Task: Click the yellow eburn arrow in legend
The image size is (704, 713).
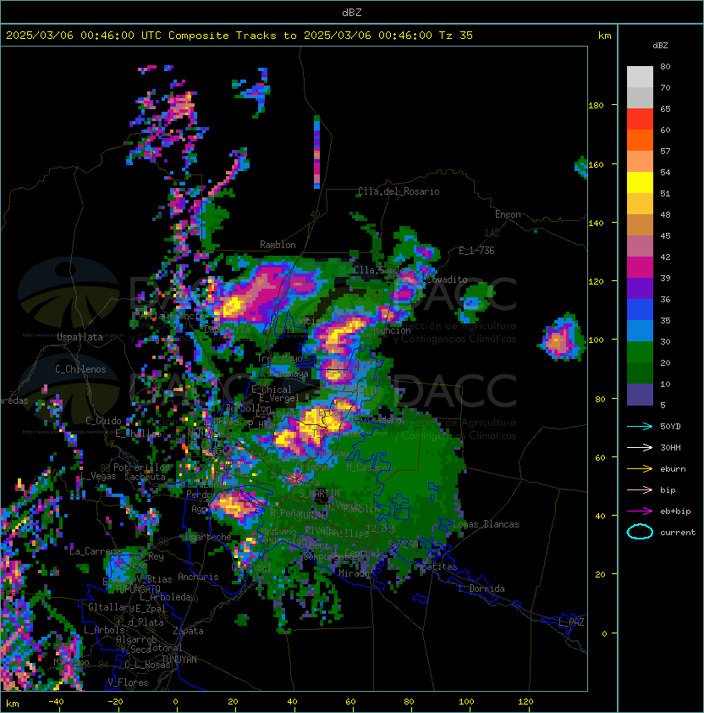Action: 640,469
